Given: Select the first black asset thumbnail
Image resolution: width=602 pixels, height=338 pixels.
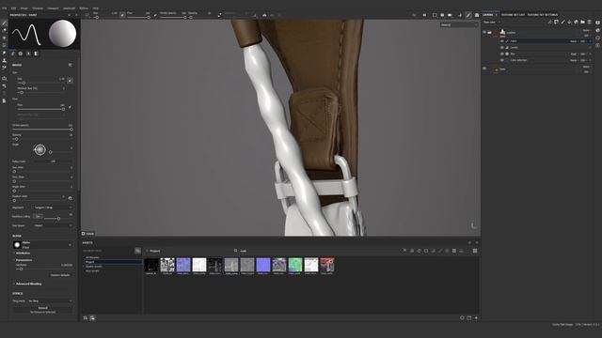Looking at the screenshot, I should point(151,265).
